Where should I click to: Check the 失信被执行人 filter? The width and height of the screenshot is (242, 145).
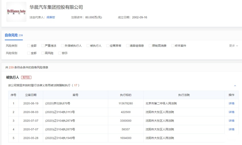pos(62,46)
